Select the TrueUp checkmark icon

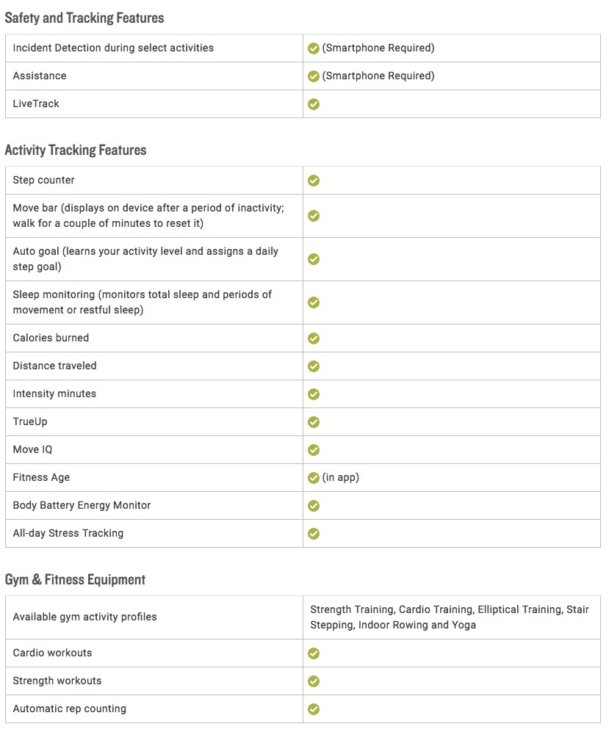coord(314,422)
